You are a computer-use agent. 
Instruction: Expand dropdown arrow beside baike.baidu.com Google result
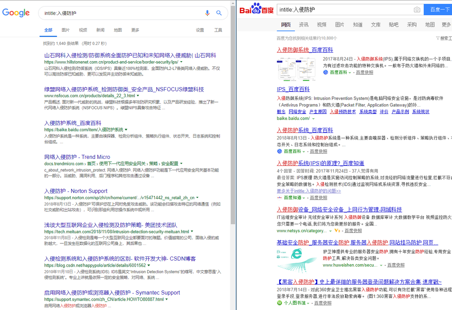[126, 129]
